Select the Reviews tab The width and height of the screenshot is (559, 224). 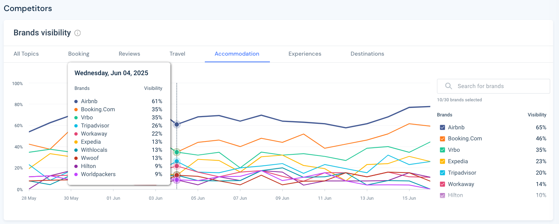pos(129,54)
